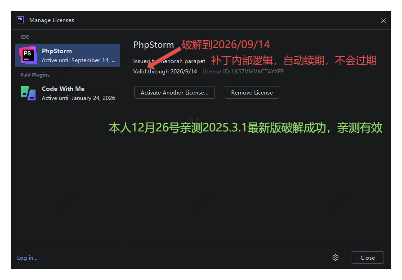
Task: Select Code With Me under Paid Plugins
Action: 67,93
